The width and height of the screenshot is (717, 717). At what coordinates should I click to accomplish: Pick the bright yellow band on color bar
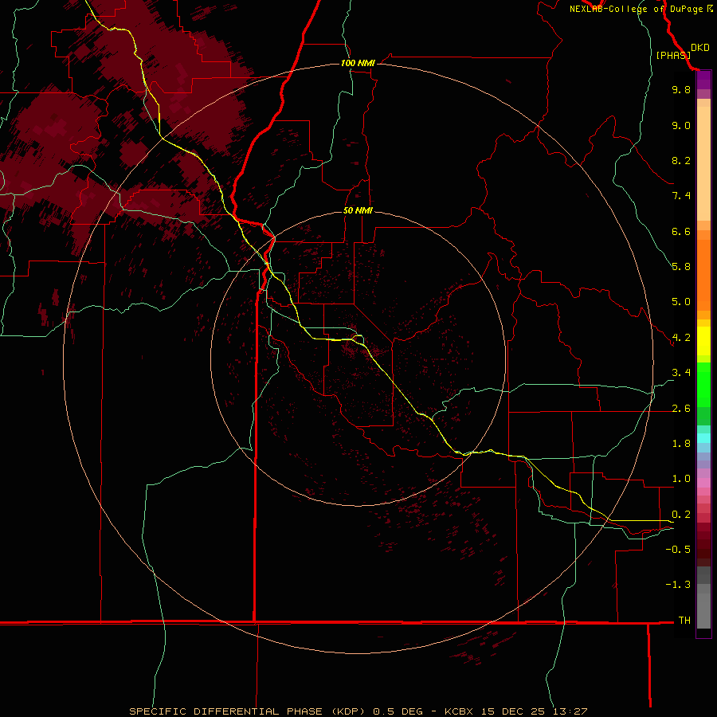click(703, 341)
